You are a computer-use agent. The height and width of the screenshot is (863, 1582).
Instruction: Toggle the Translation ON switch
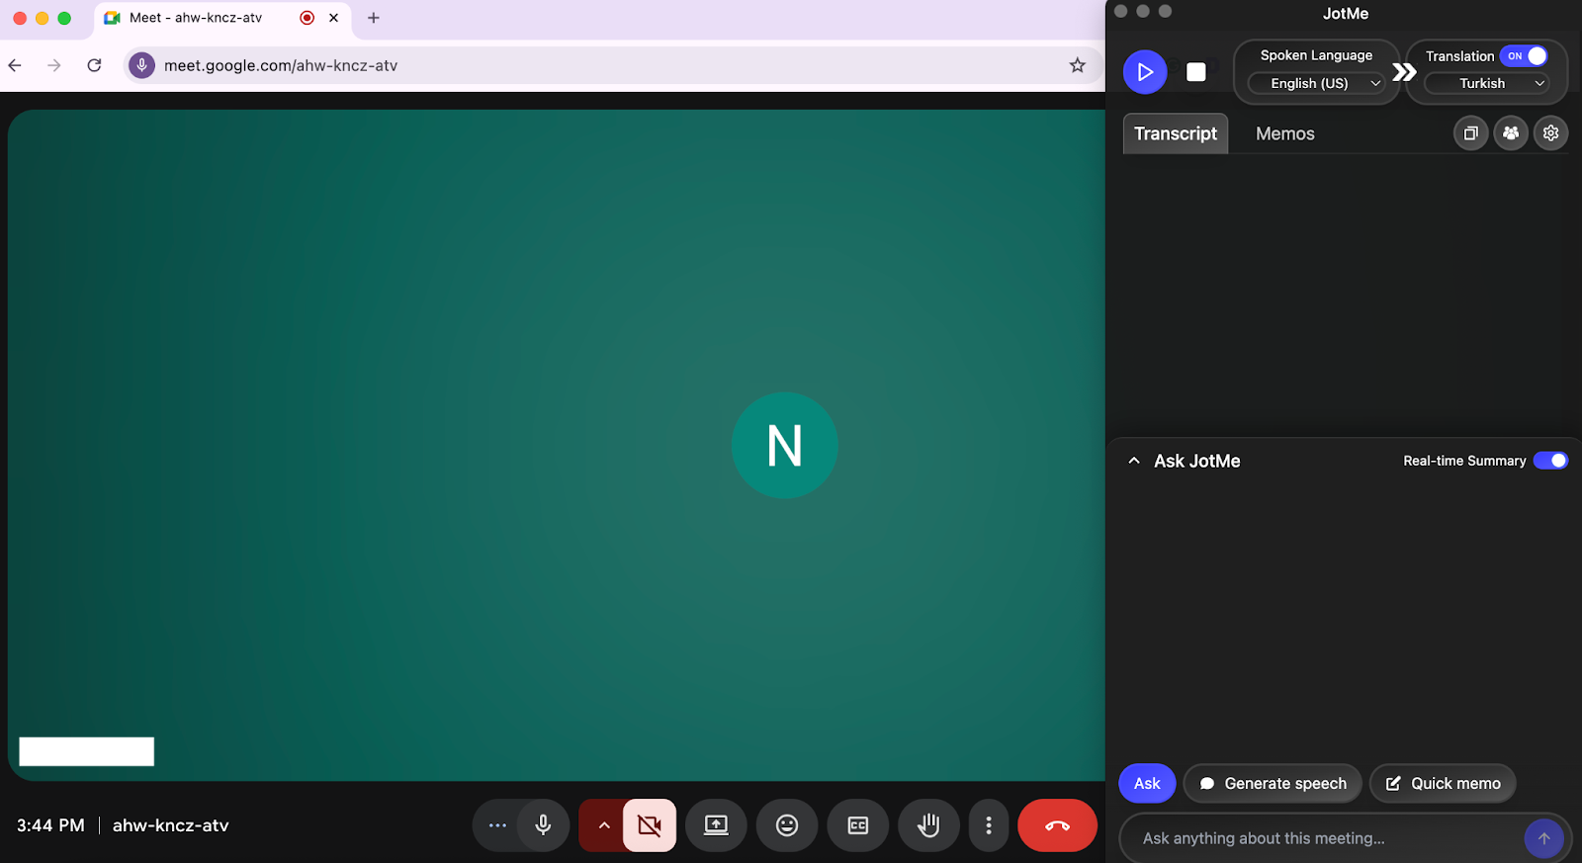pyautogui.click(x=1524, y=56)
